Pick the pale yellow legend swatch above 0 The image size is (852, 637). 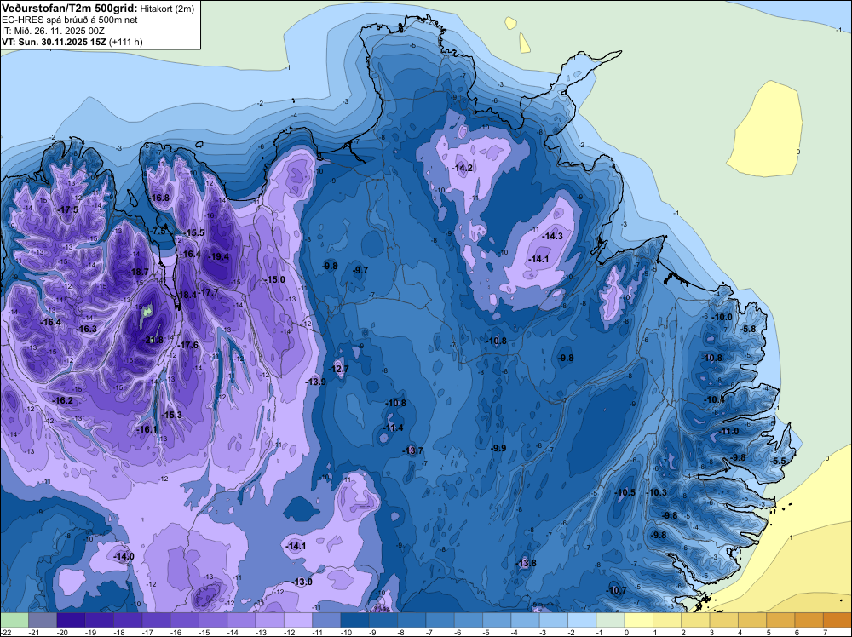[x=639, y=620]
